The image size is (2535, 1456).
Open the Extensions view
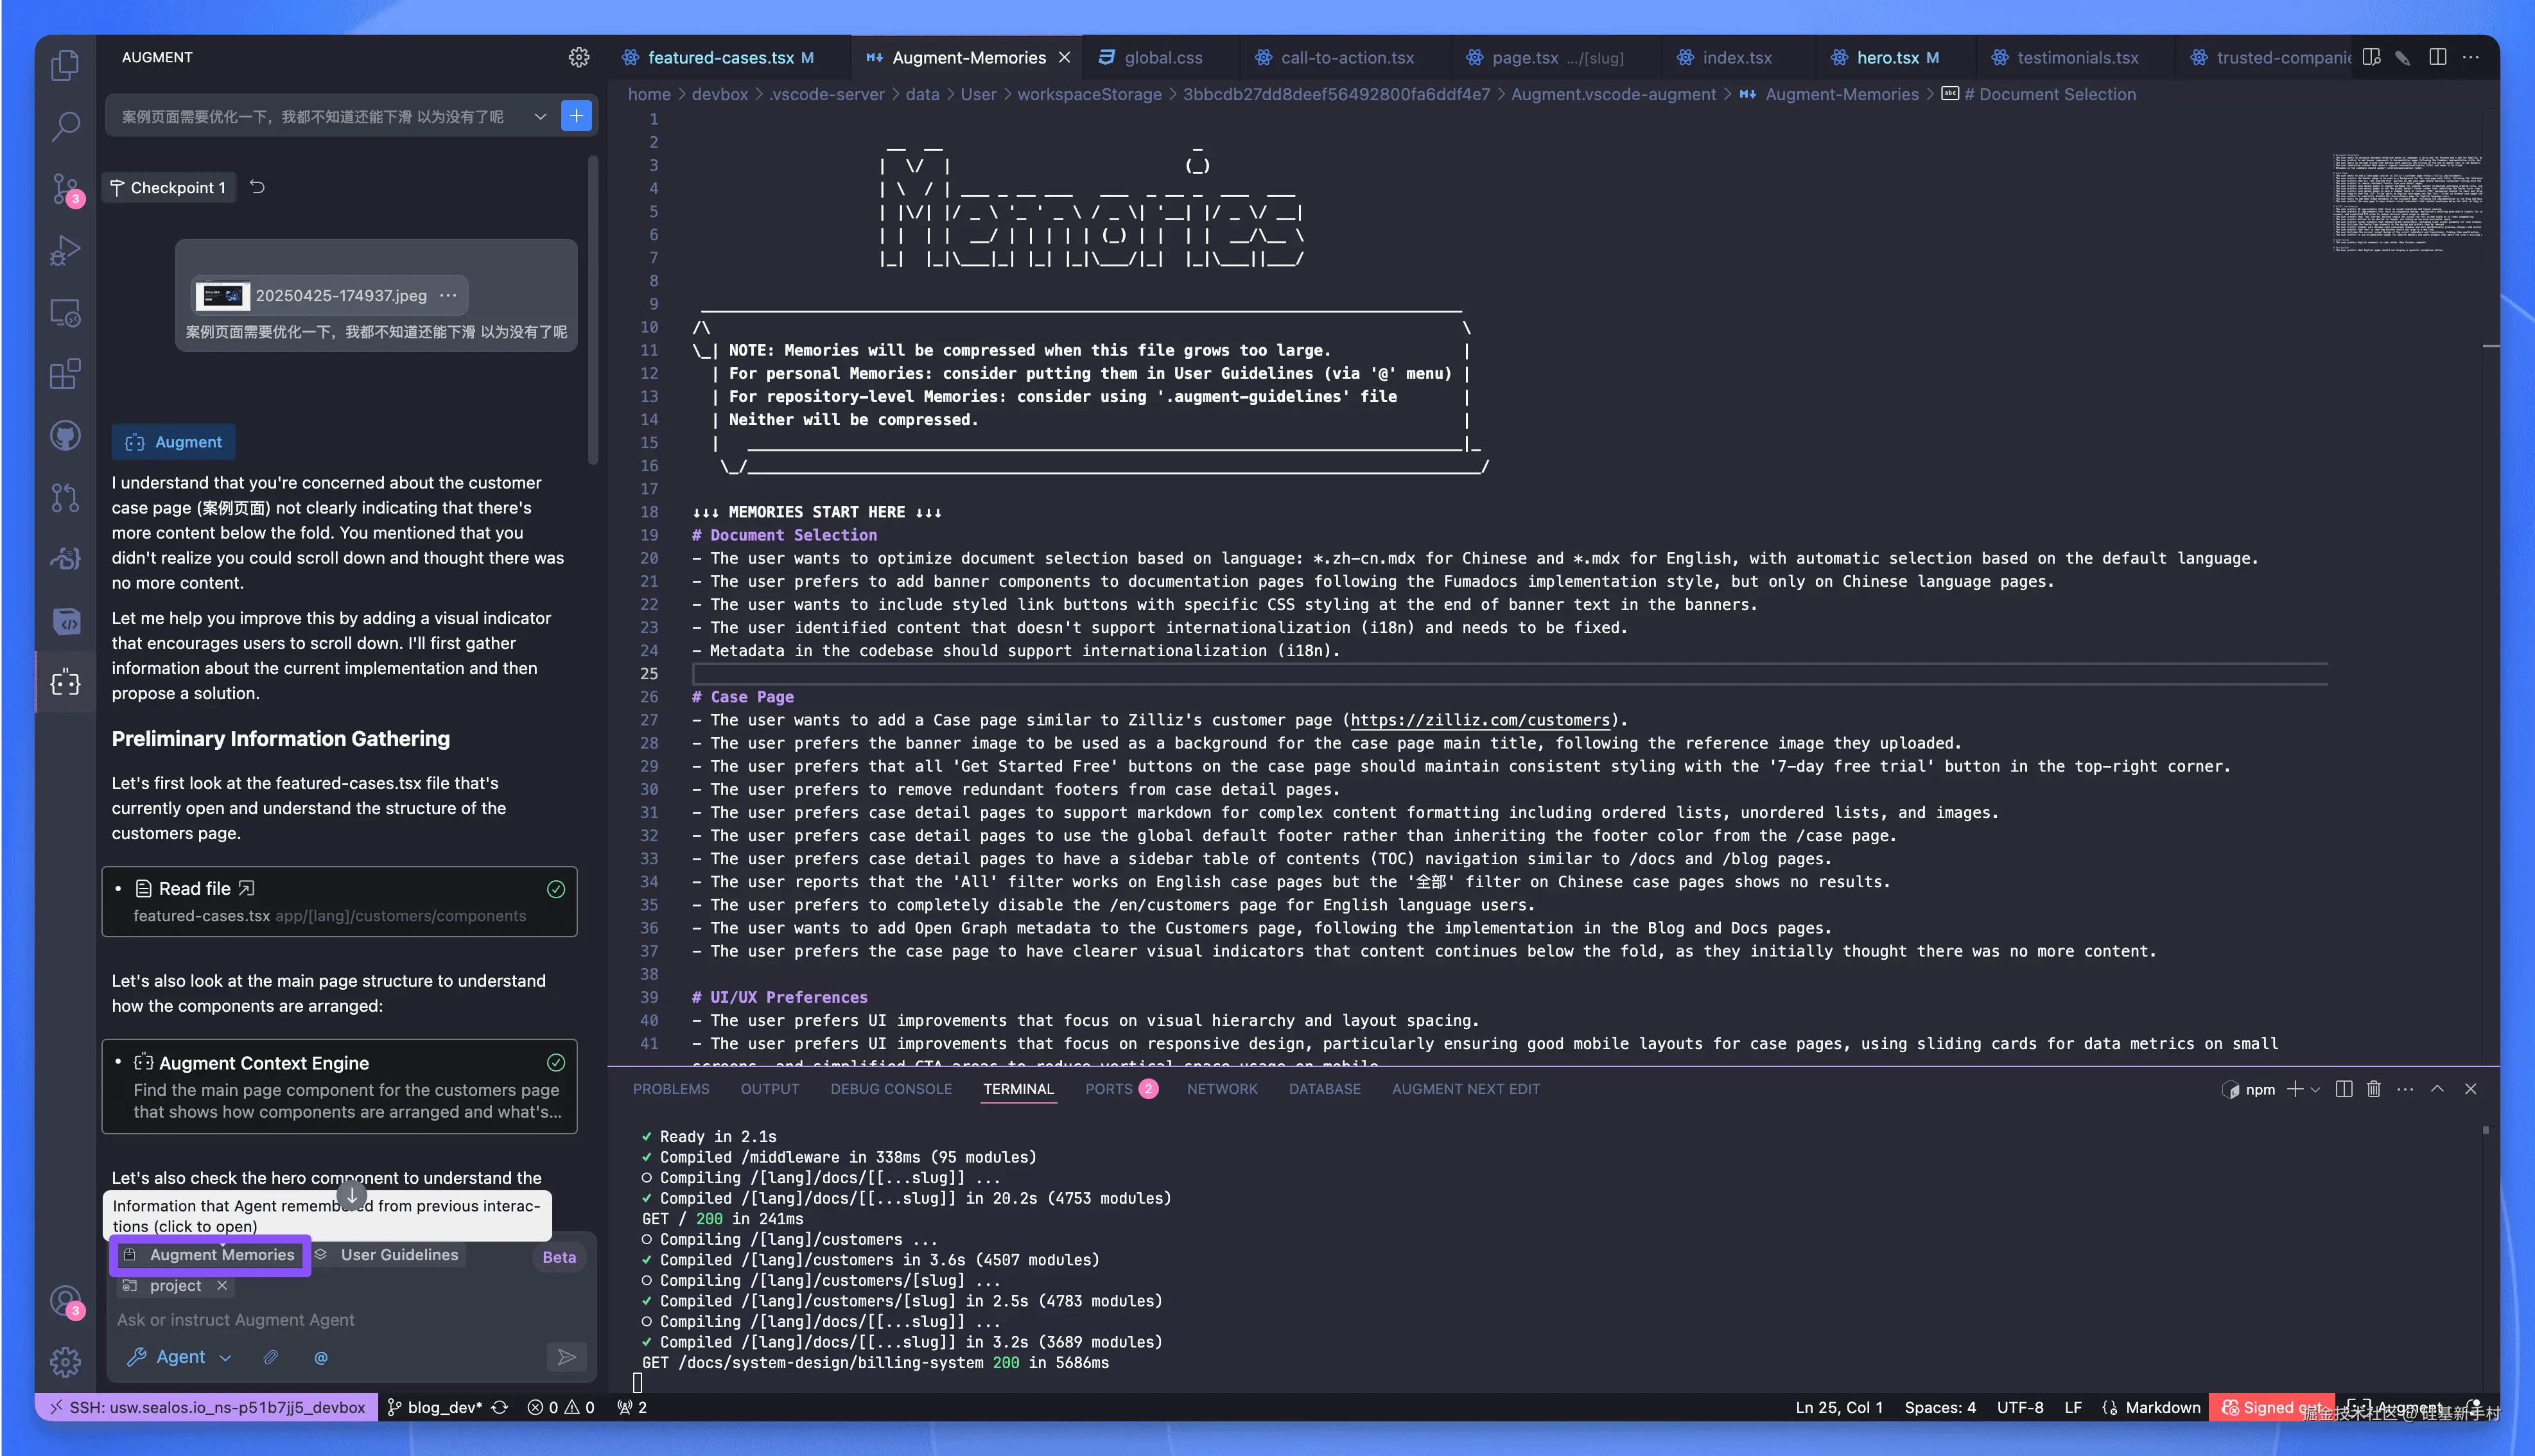coord(65,375)
